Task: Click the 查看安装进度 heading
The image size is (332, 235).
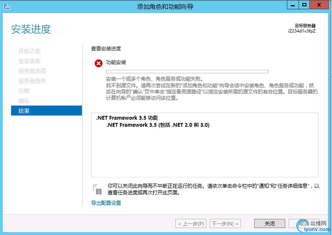Action: (106, 48)
